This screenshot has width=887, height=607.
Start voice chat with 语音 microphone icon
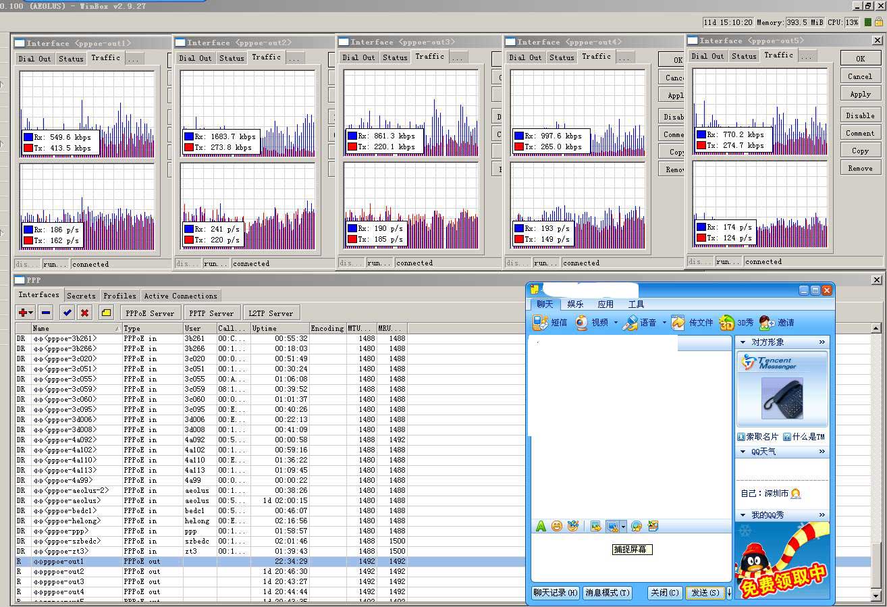(x=630, y=323)
